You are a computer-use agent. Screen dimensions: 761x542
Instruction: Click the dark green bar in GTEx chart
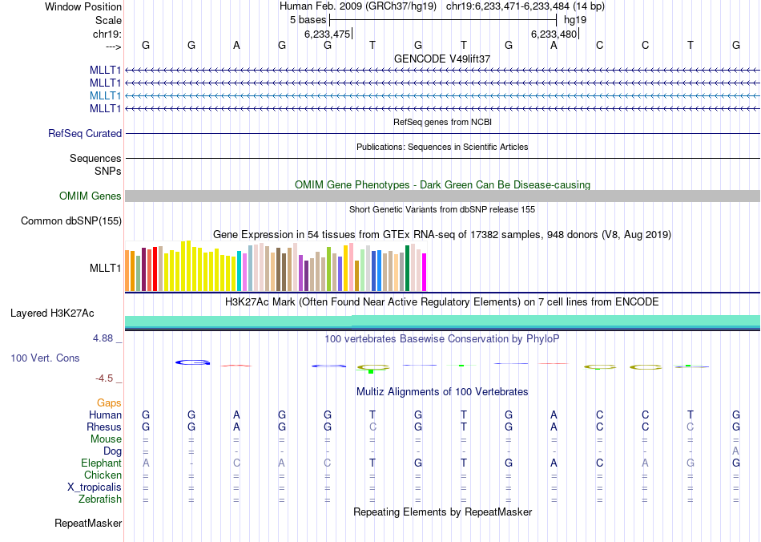click(x=407, y=268)
